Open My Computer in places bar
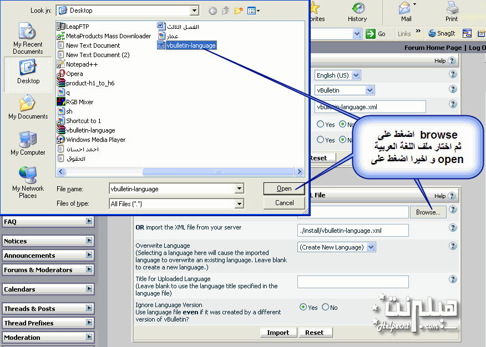 click(28, 143)
